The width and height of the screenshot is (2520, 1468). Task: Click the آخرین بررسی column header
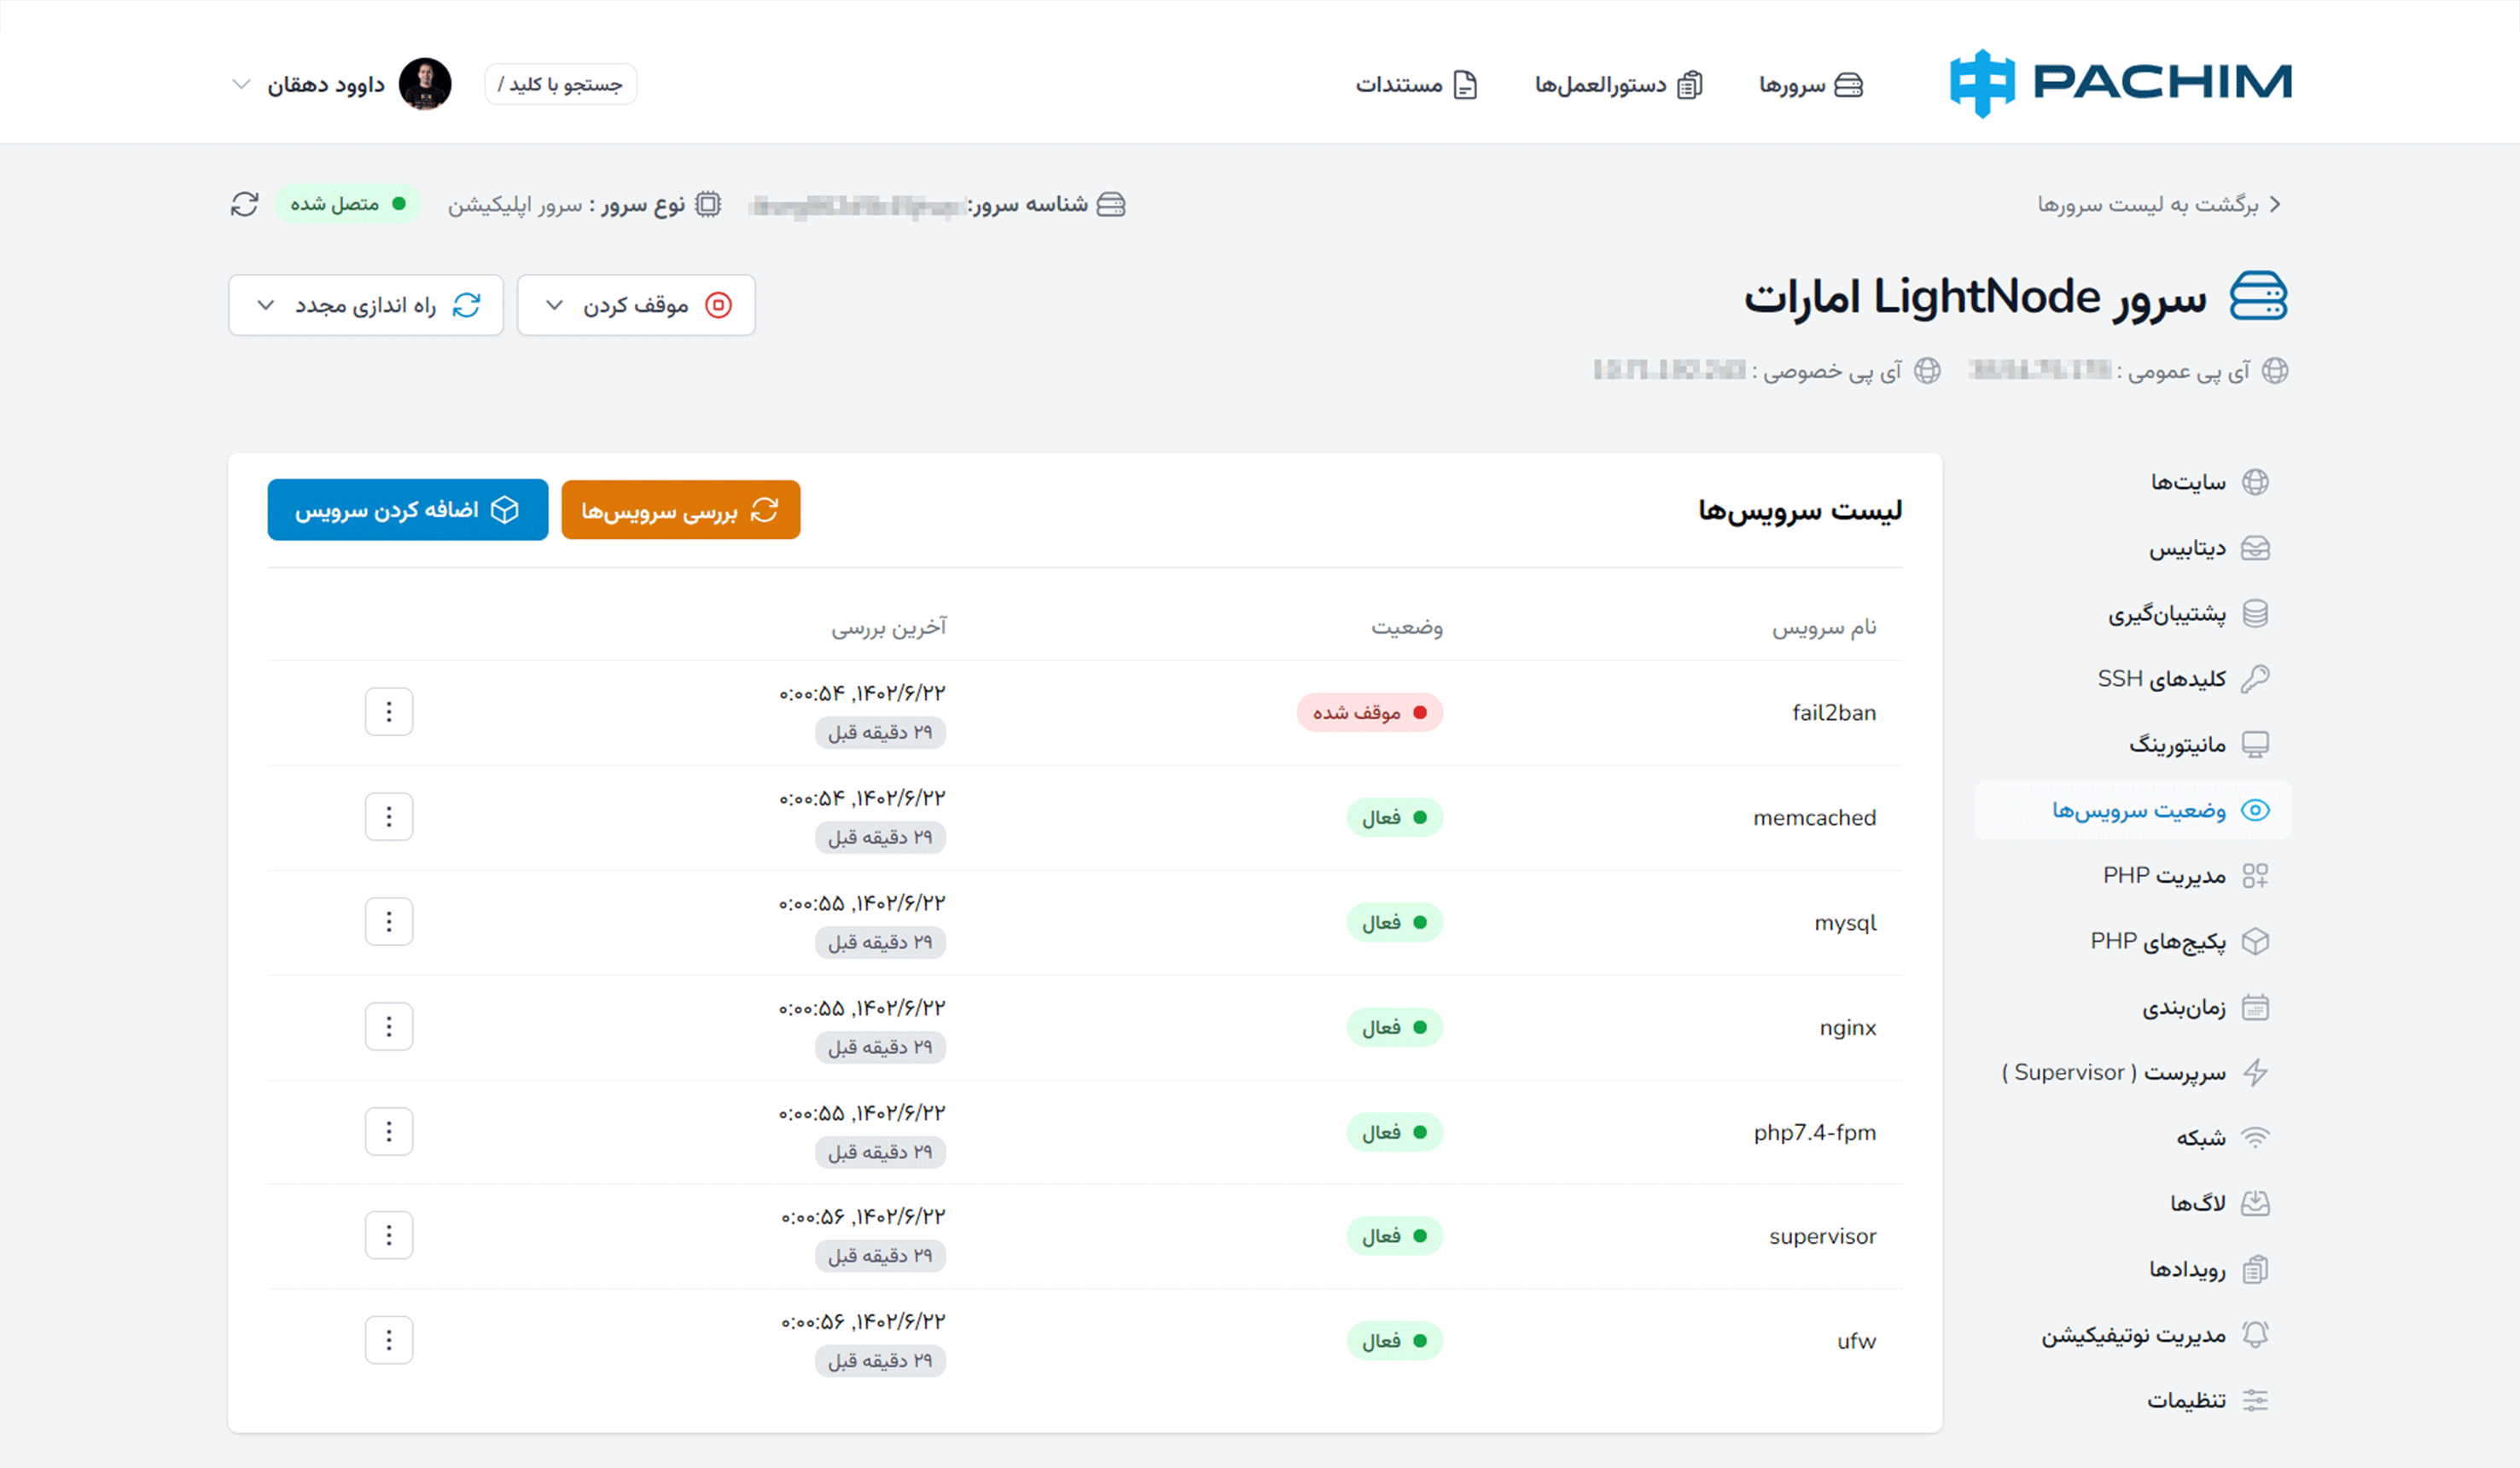click(x=889, y=627)
